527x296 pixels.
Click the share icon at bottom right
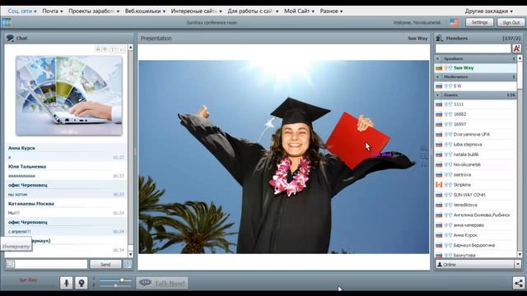(x=519, y=283)
